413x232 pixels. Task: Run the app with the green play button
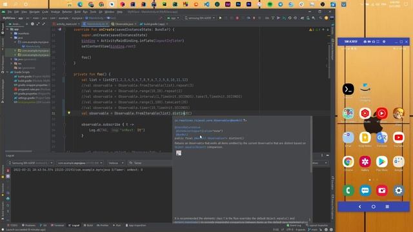[220, 18]
